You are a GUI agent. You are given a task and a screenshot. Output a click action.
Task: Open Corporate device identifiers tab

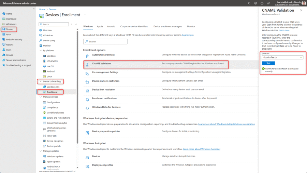tap(134, 26)
